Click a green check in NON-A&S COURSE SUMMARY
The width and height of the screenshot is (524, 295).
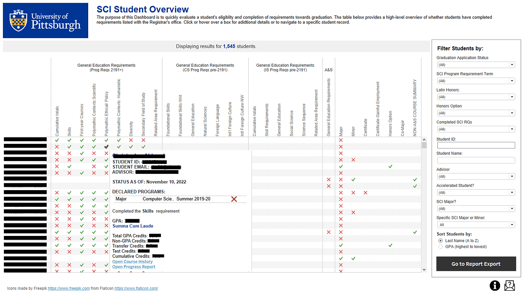point(414,180)
